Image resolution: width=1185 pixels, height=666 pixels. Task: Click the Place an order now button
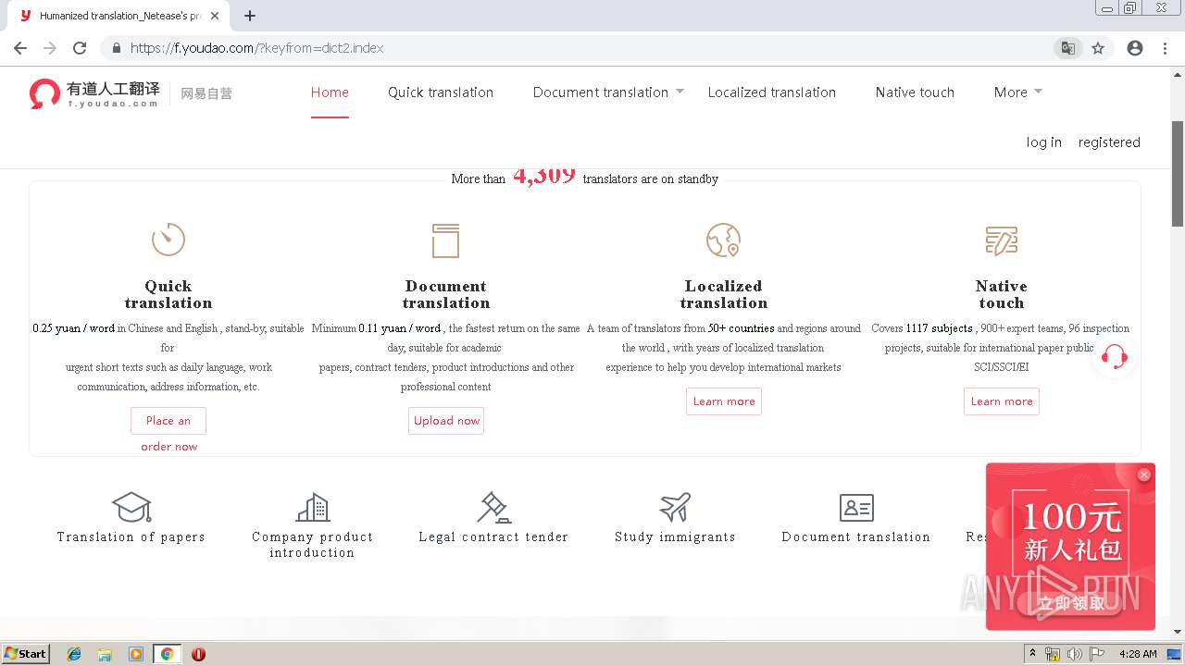point(168,421)
